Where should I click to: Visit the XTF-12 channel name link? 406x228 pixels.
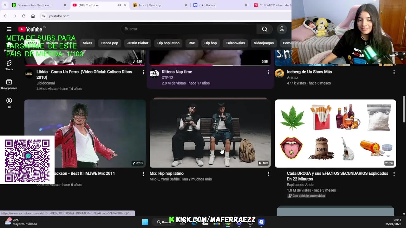click(x=167, y=77)
